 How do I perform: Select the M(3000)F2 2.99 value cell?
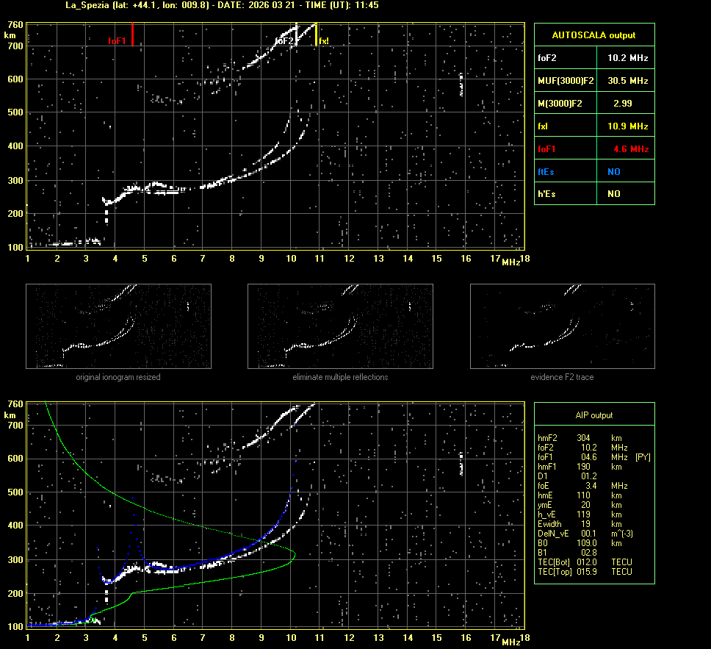(623, 104)
